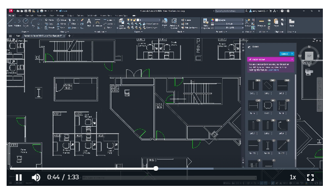The width and height of the screenshot is (331, 196).
Task: Open the Layer Properties manager
Action: coord(122,23)
